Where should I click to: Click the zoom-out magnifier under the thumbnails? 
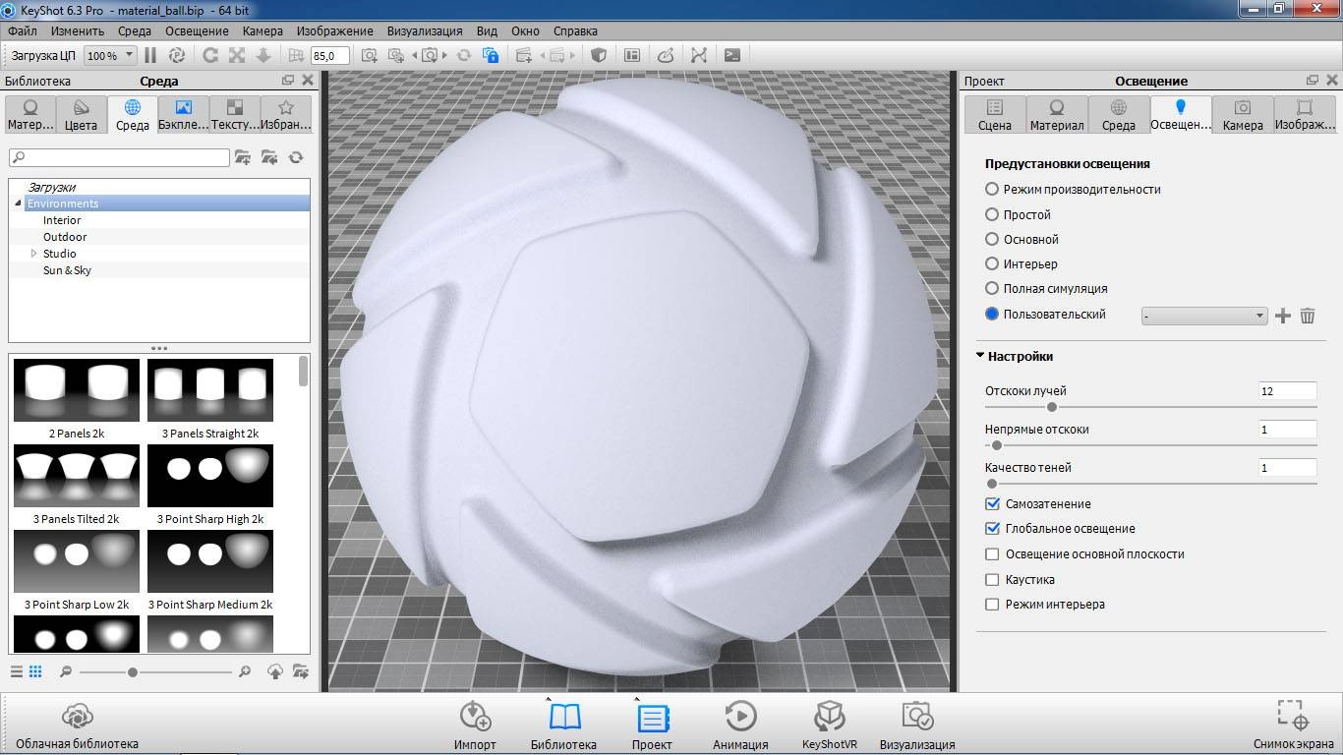click(x=66, y=671)
